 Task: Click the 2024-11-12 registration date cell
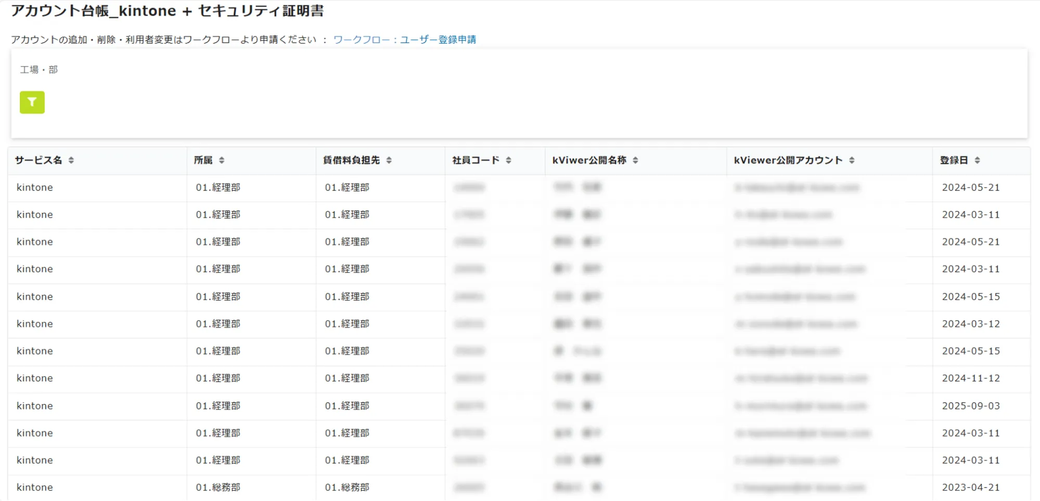pyautogui.click(x=971, y=378)
